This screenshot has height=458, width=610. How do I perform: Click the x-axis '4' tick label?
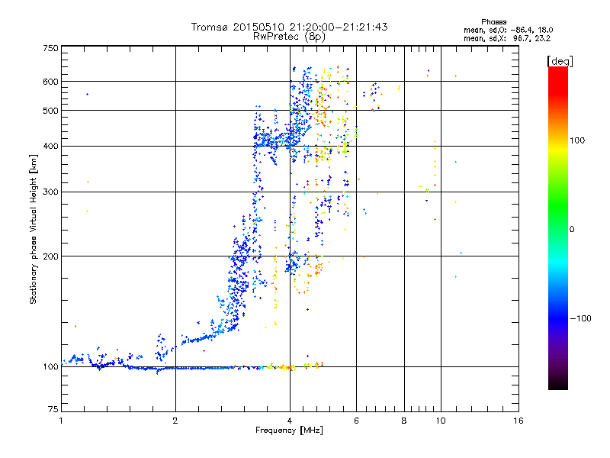tap(290, 421)
